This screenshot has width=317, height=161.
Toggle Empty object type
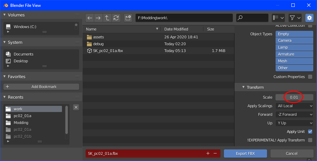tap(294, 34)
